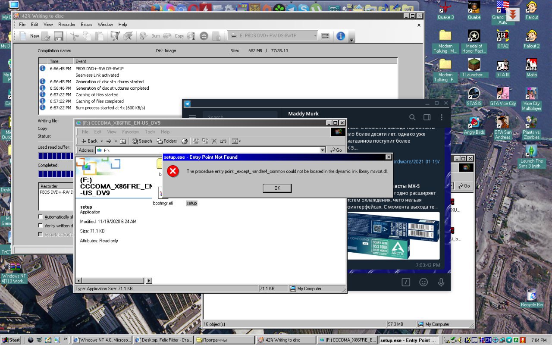Click the blue Info icon in Nero toolbar

341,36
